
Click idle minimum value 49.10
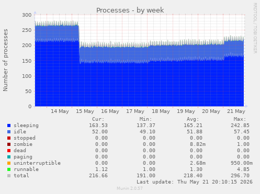148,132
